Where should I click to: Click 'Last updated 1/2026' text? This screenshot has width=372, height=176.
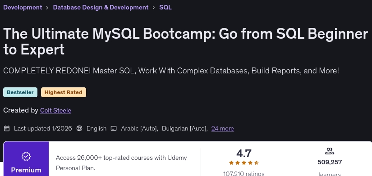click(43, 128)
